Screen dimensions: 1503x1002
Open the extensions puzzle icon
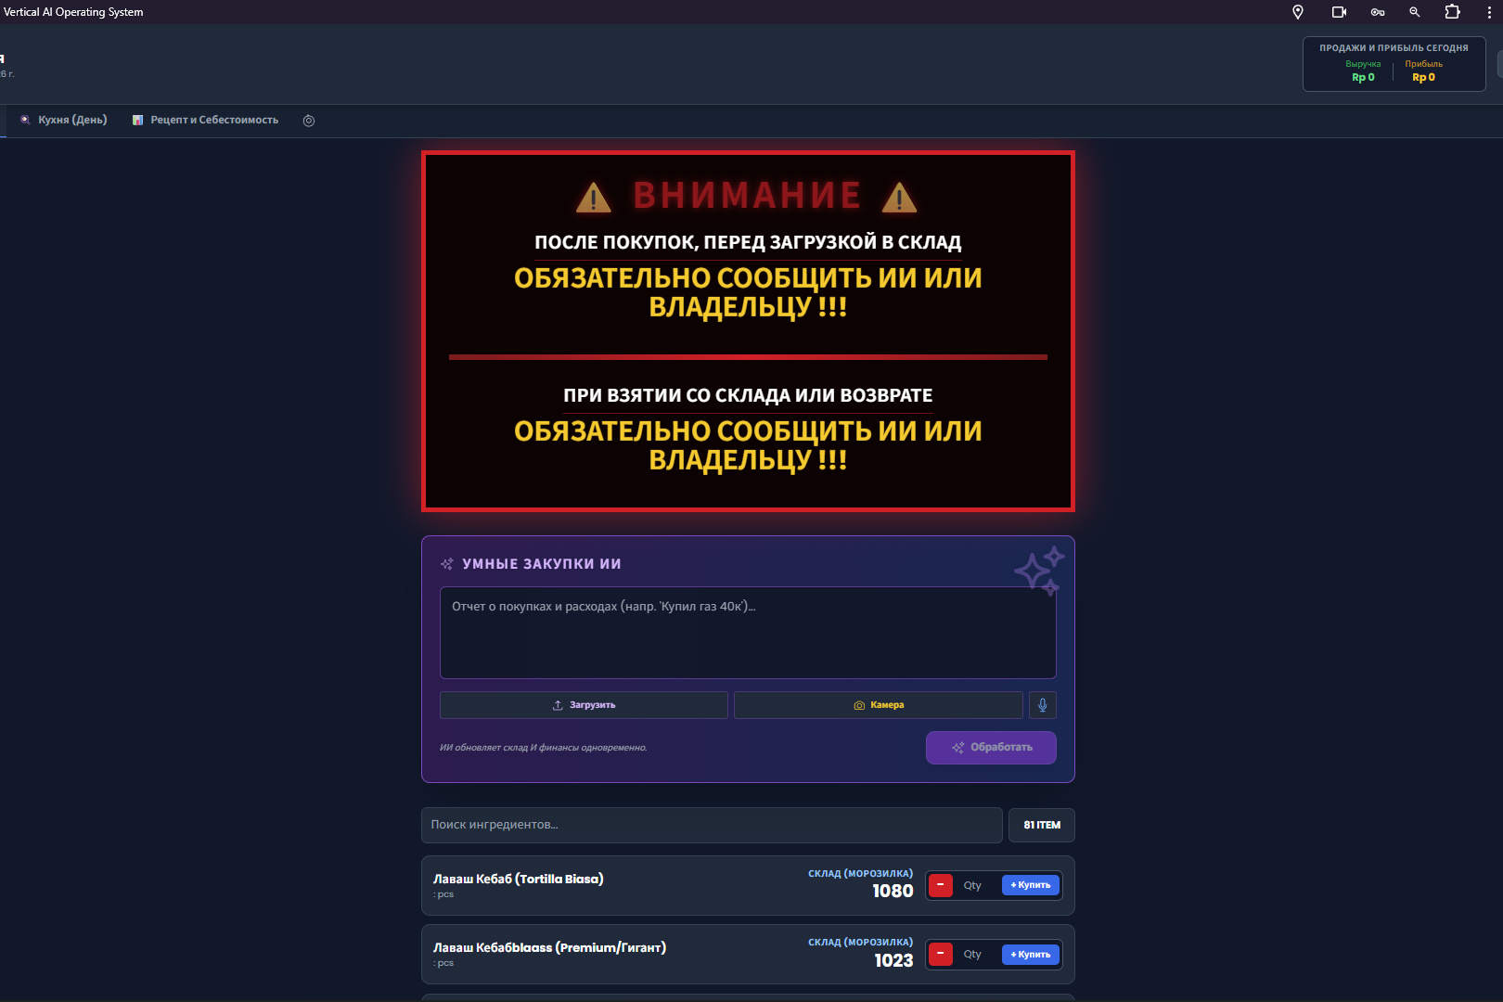[x=1452, y=12]
